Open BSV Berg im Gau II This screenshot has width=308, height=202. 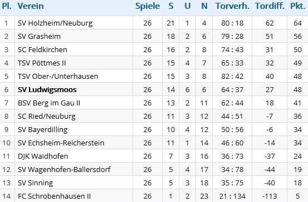(x=49, y=103)
